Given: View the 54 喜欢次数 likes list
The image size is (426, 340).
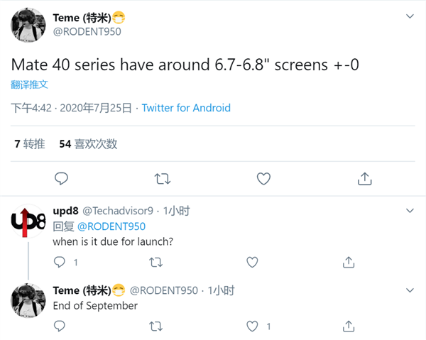Looking at the screenshot, I should tap(88, 144).
